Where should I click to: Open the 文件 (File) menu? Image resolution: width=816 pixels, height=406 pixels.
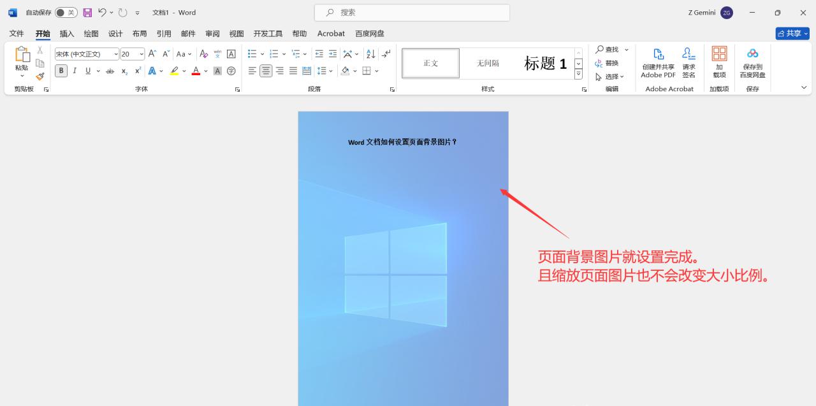click(x=17, y=34)
